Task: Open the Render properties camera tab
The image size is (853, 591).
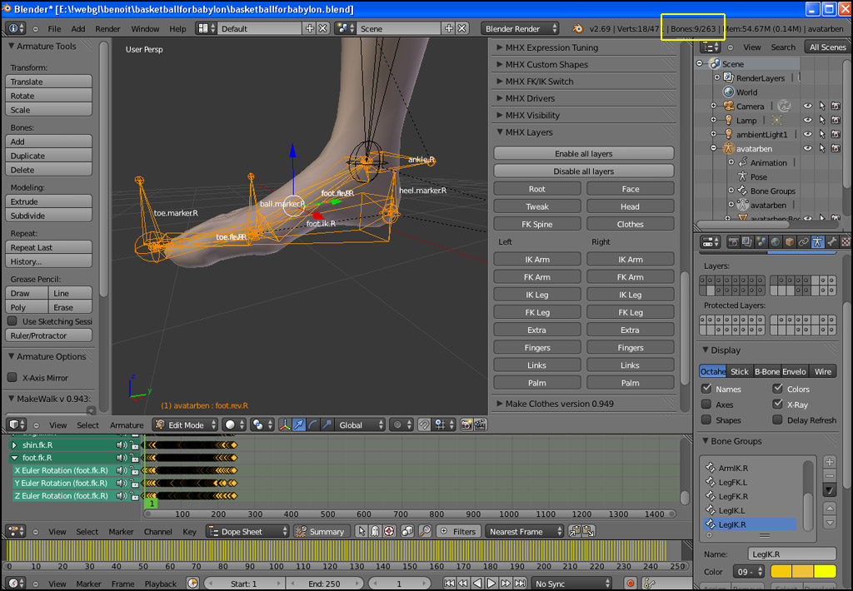Action: pyautogui.click(x=733, y=242)
